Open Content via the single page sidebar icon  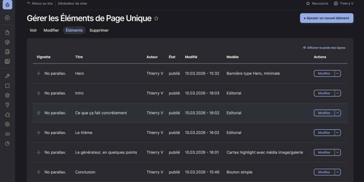coord(7,32)
